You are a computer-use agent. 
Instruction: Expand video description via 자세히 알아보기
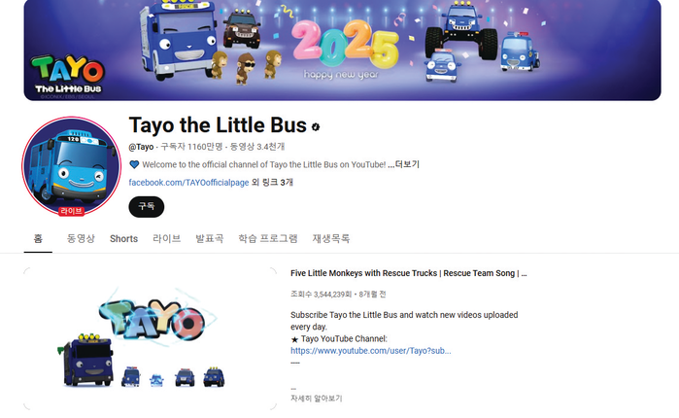click(316, 399)
